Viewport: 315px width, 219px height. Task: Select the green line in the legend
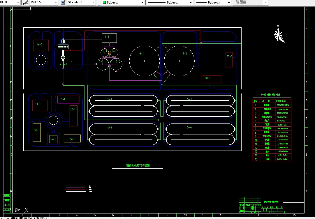point(75,186)
